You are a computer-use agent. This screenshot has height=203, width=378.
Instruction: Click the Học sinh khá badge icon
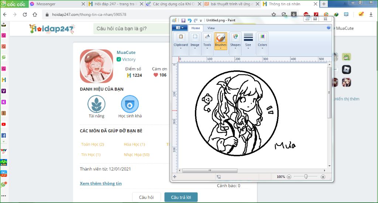(x=130, y=104)
